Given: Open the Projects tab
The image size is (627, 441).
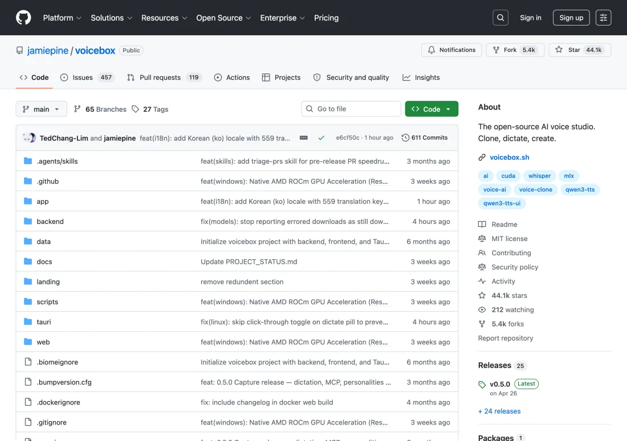Looking at the screenshot, I should tap(281, 77).
